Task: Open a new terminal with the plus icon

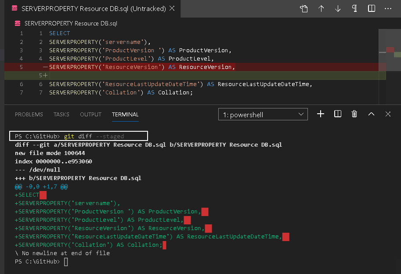Action: point(321,114)
